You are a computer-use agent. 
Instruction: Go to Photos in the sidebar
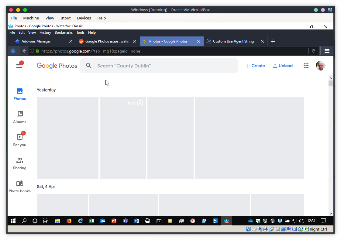19,94
